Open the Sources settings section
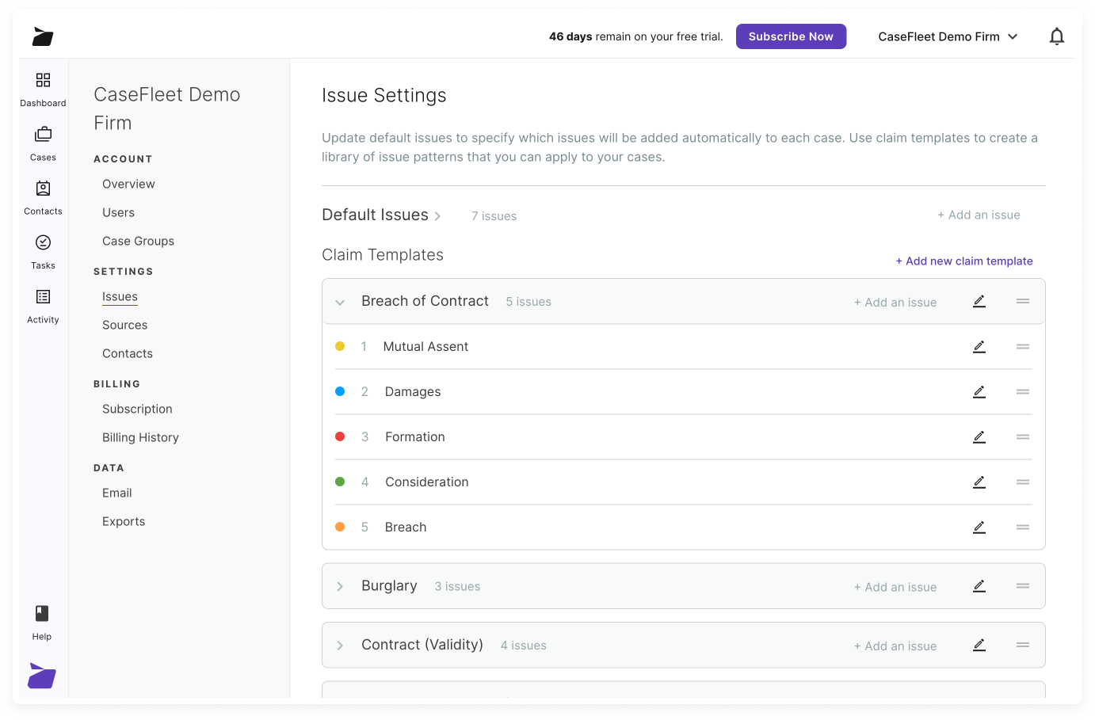 [124, 325]
